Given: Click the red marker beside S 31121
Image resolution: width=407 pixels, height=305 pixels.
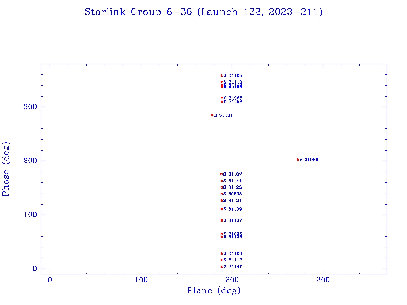Looking at the screenshot, I should [221, 201].
